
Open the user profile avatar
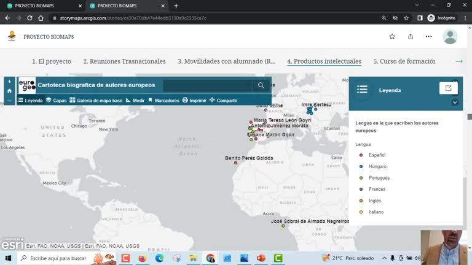click(450, 37)
